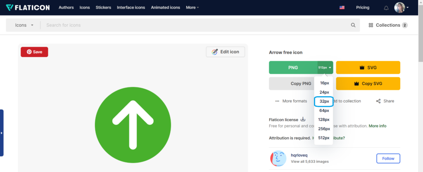The width and height of the screenshot is (423, 172).
Task: Open the More info license link
Action: point(377,126)
